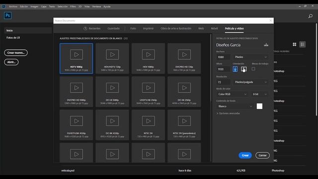
Task: Select the Película y vídeo tab
Action: coord(234,28)
